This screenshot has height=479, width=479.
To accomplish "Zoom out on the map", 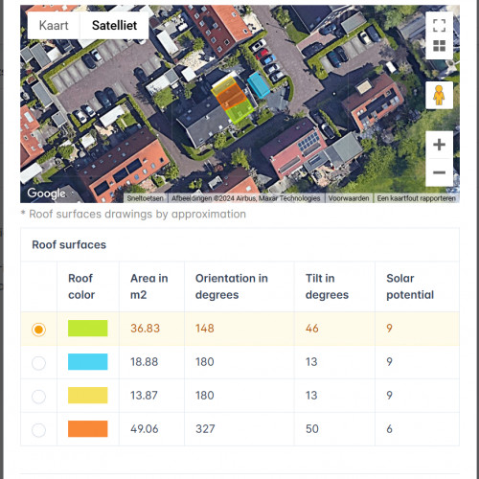I will [x=439, y=172].
